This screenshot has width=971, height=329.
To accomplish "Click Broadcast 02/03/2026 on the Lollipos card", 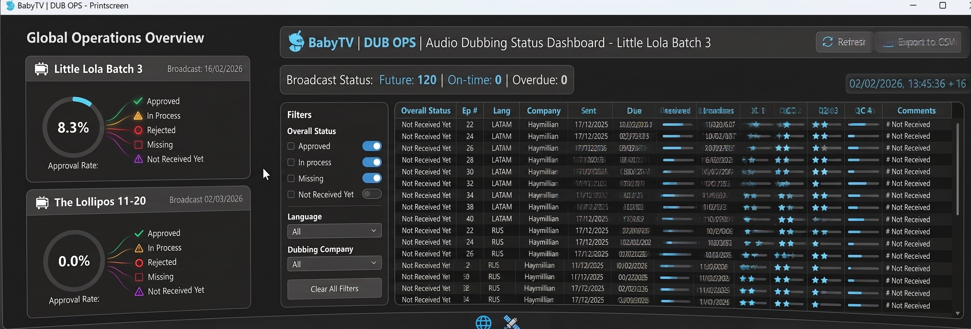I will [x=206, y=199].
